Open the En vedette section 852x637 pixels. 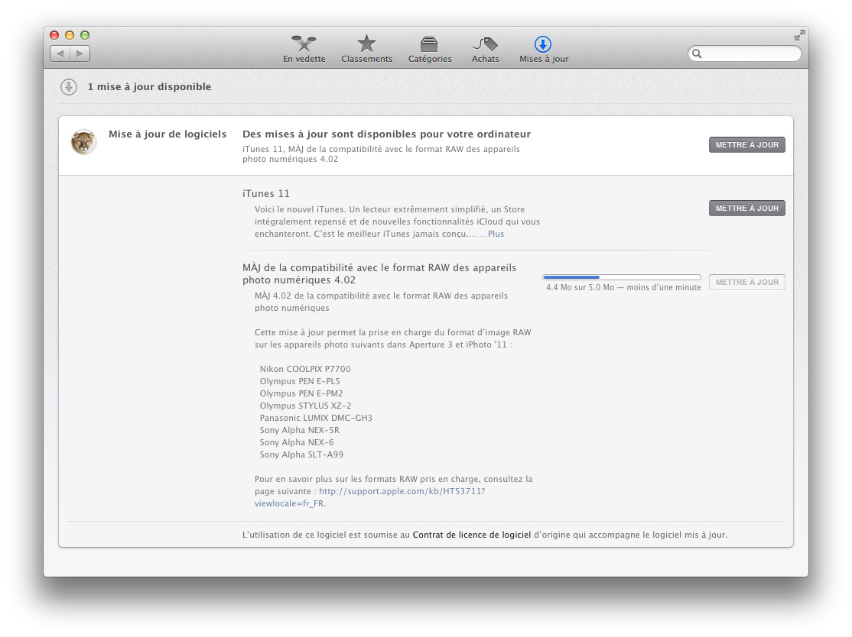tap(304, 49)
